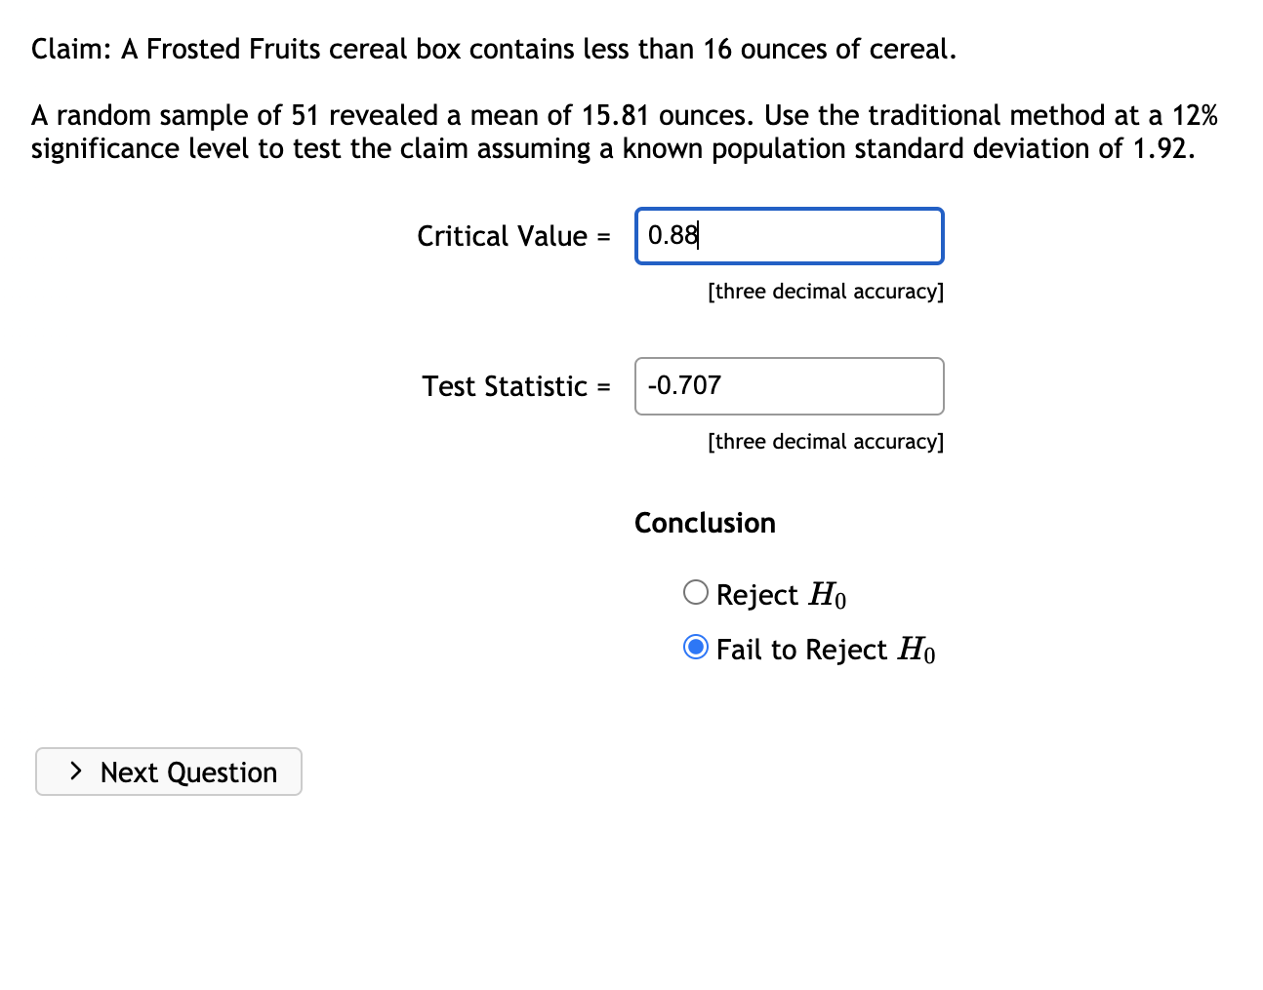Viewport: 1263px width, 990px height.
Task: Click the Next Question button
Action: coord(168,771)
